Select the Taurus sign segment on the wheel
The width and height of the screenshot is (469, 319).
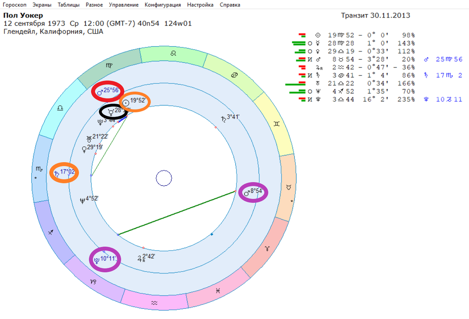click(x=288, y=188)
